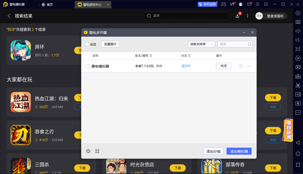Click the volume down icon in sidebar

click(x=298, y=40)
